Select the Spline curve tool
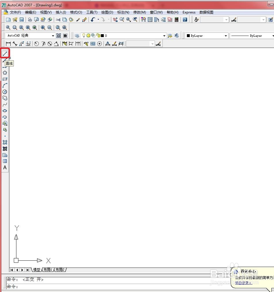Viewport: 274px width, 292px height. coord(5,105)
